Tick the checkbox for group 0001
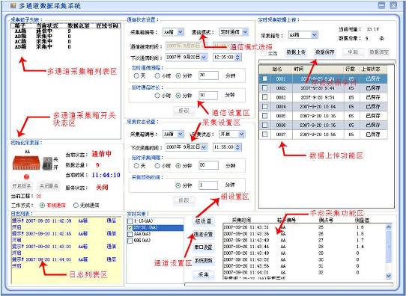The height and width of the screenshot is (296, 406). tap(264, 78)
